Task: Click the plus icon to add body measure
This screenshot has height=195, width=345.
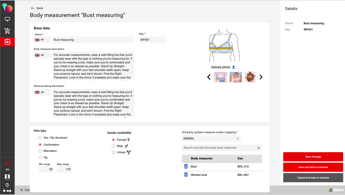Action: [x=258, y=148]
